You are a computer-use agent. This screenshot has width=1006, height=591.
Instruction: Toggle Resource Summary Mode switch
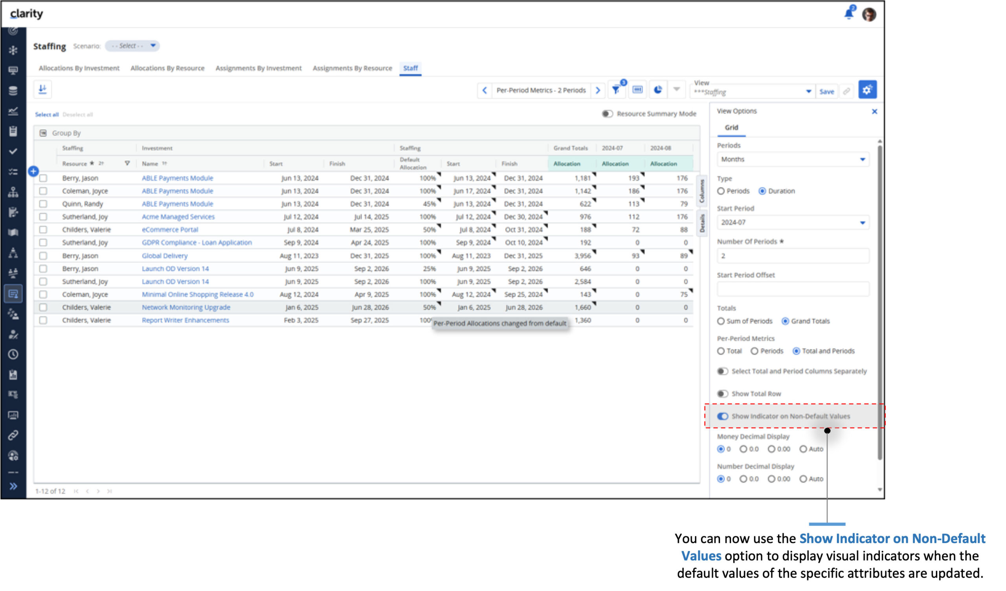[x=607, y=114]
